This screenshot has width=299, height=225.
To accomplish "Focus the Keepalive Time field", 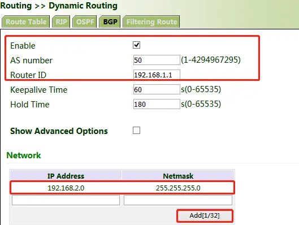I will tap(157, 89).
